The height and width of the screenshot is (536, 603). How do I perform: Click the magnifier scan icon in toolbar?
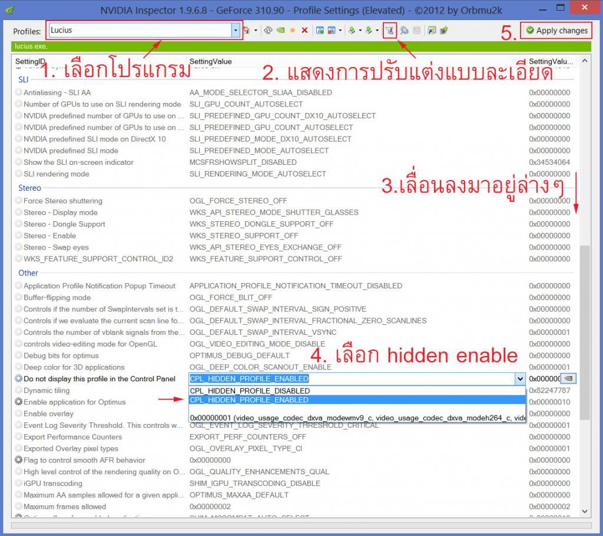point(405,31)
